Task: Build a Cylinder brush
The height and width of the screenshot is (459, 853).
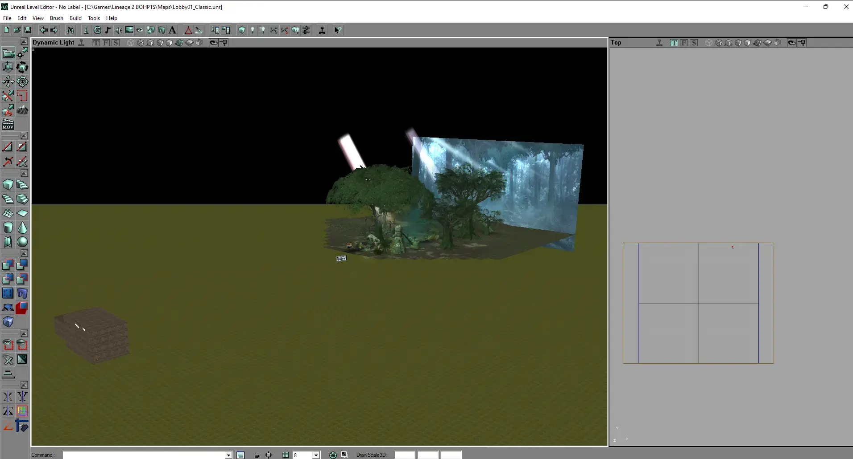Action: [x=8, y=227]
